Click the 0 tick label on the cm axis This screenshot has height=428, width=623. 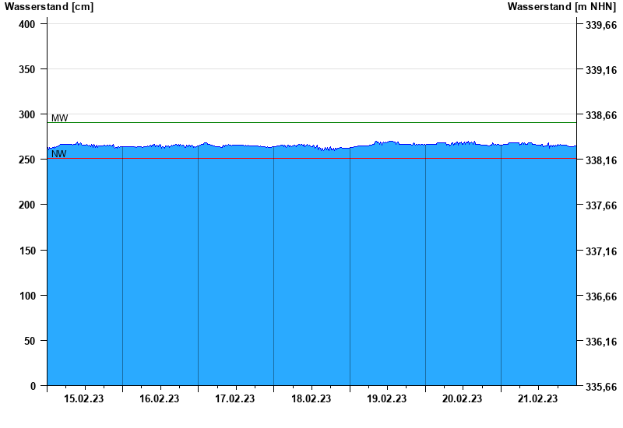click(33, 386)
